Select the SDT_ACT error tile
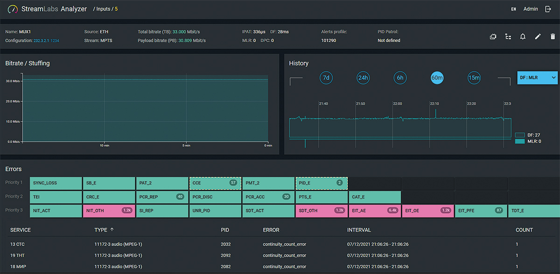This screenshot has width=560, height=274. [268, 211]
